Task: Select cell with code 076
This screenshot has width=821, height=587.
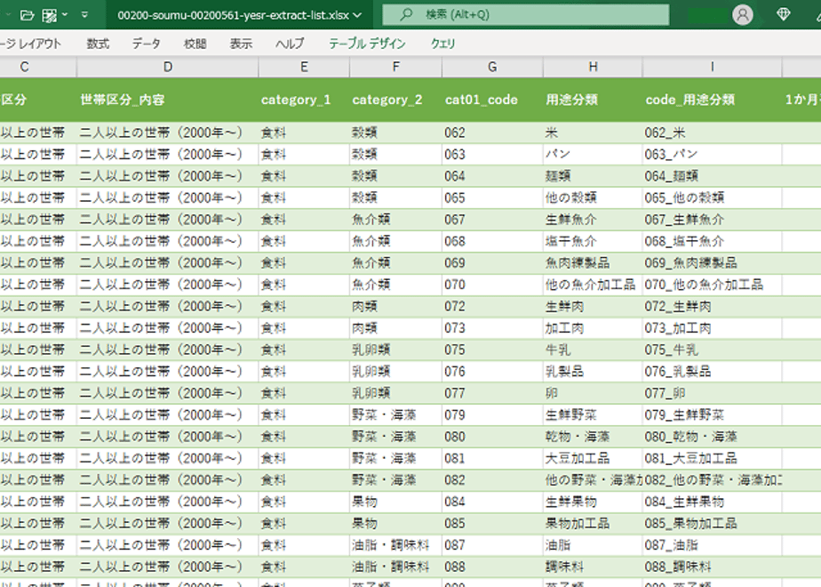Action: pos(492,372)
